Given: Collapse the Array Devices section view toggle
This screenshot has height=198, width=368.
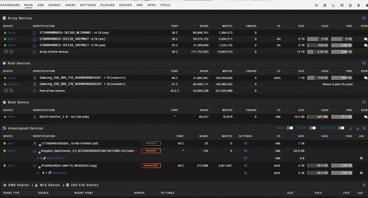Looking at the screenshot, I should pyautogui.click(x=364, y=18).
